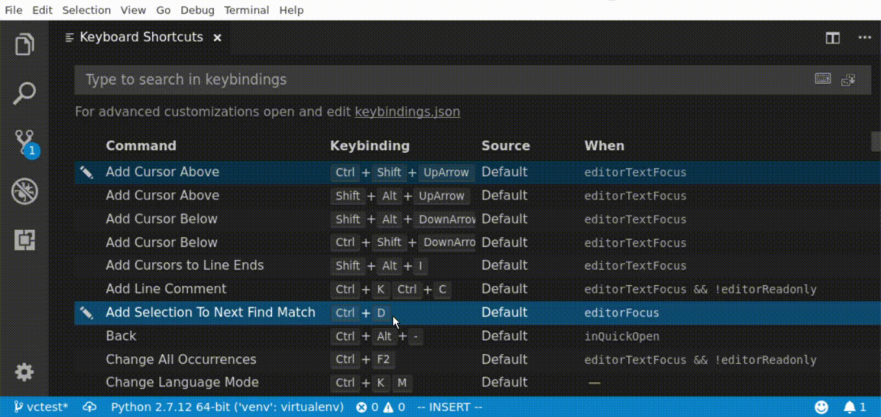Viewport: 881px width, 417px height.
Task: Open the keybindings.json link
Action: pos(407,111)
